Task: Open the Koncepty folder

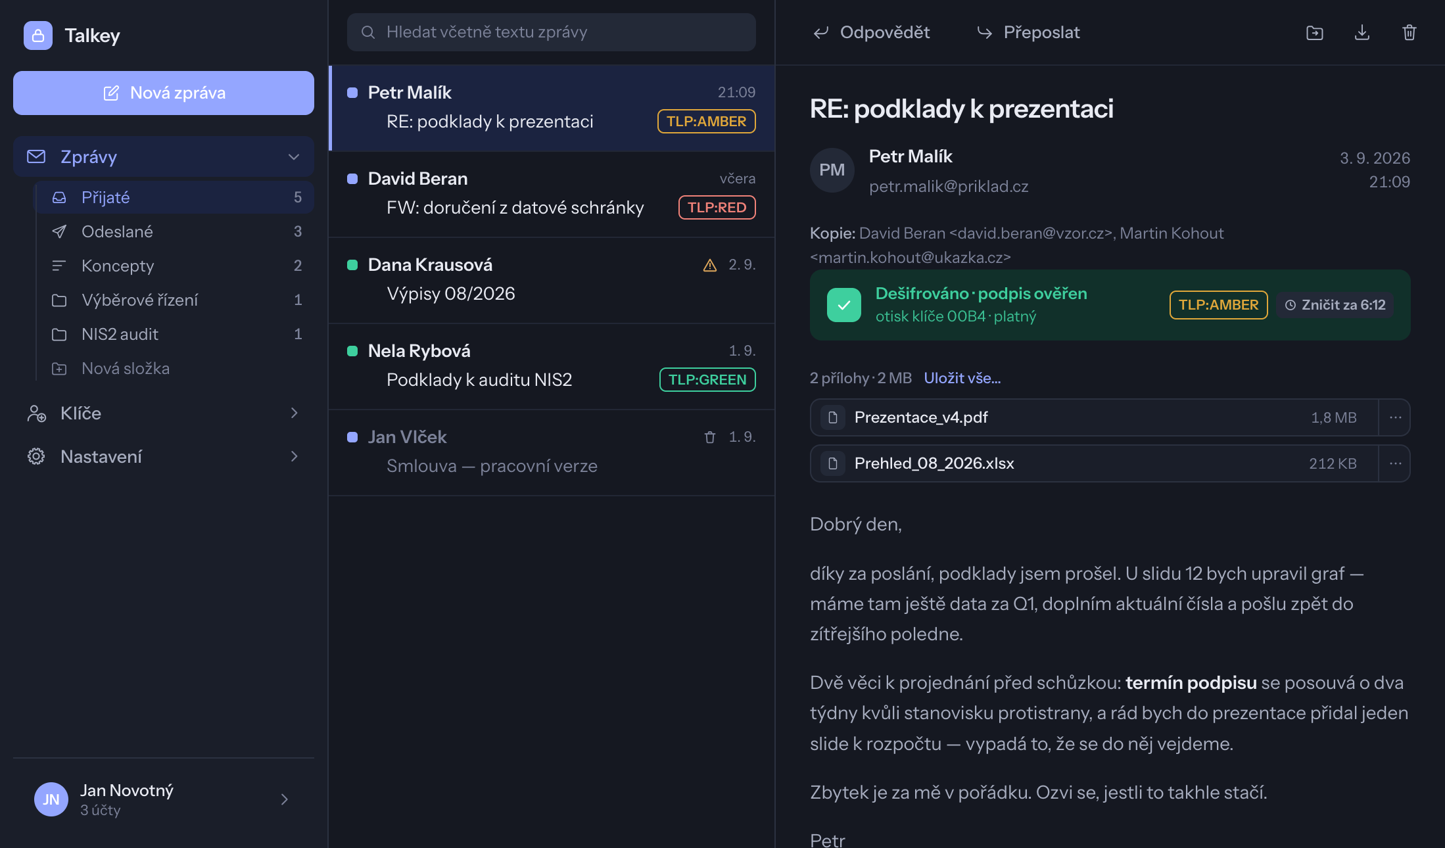Action: [174, 266]
